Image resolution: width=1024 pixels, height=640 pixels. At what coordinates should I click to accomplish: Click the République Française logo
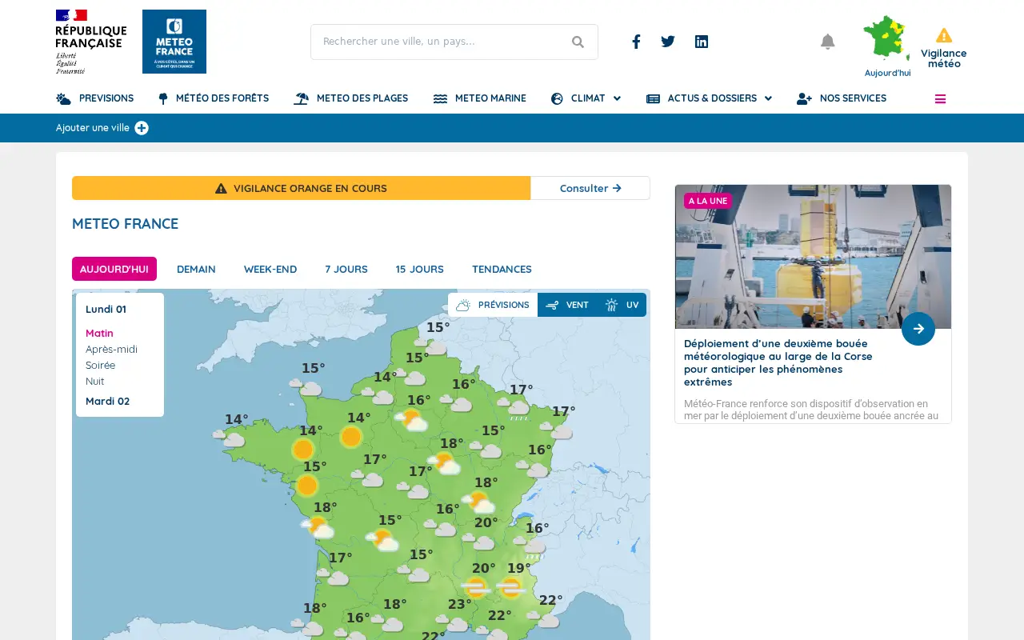(91, 42)
